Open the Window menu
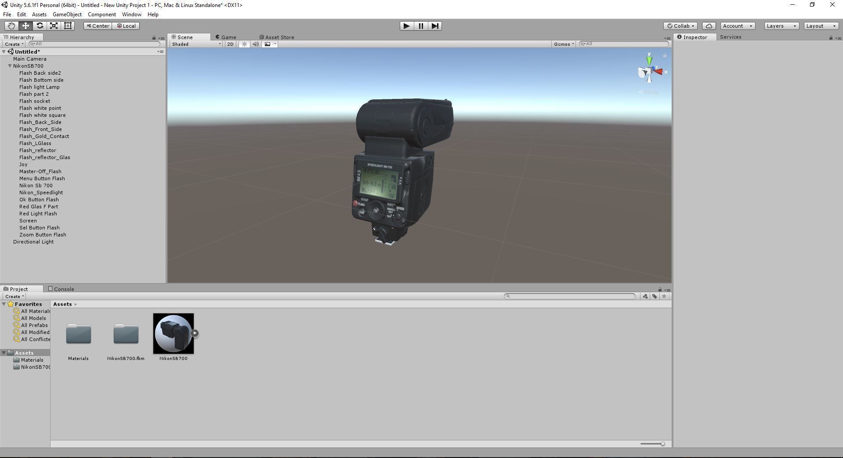 (131, 15)
